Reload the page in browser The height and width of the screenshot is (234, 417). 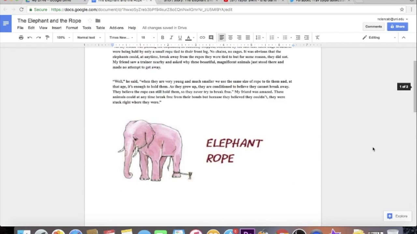22,9
